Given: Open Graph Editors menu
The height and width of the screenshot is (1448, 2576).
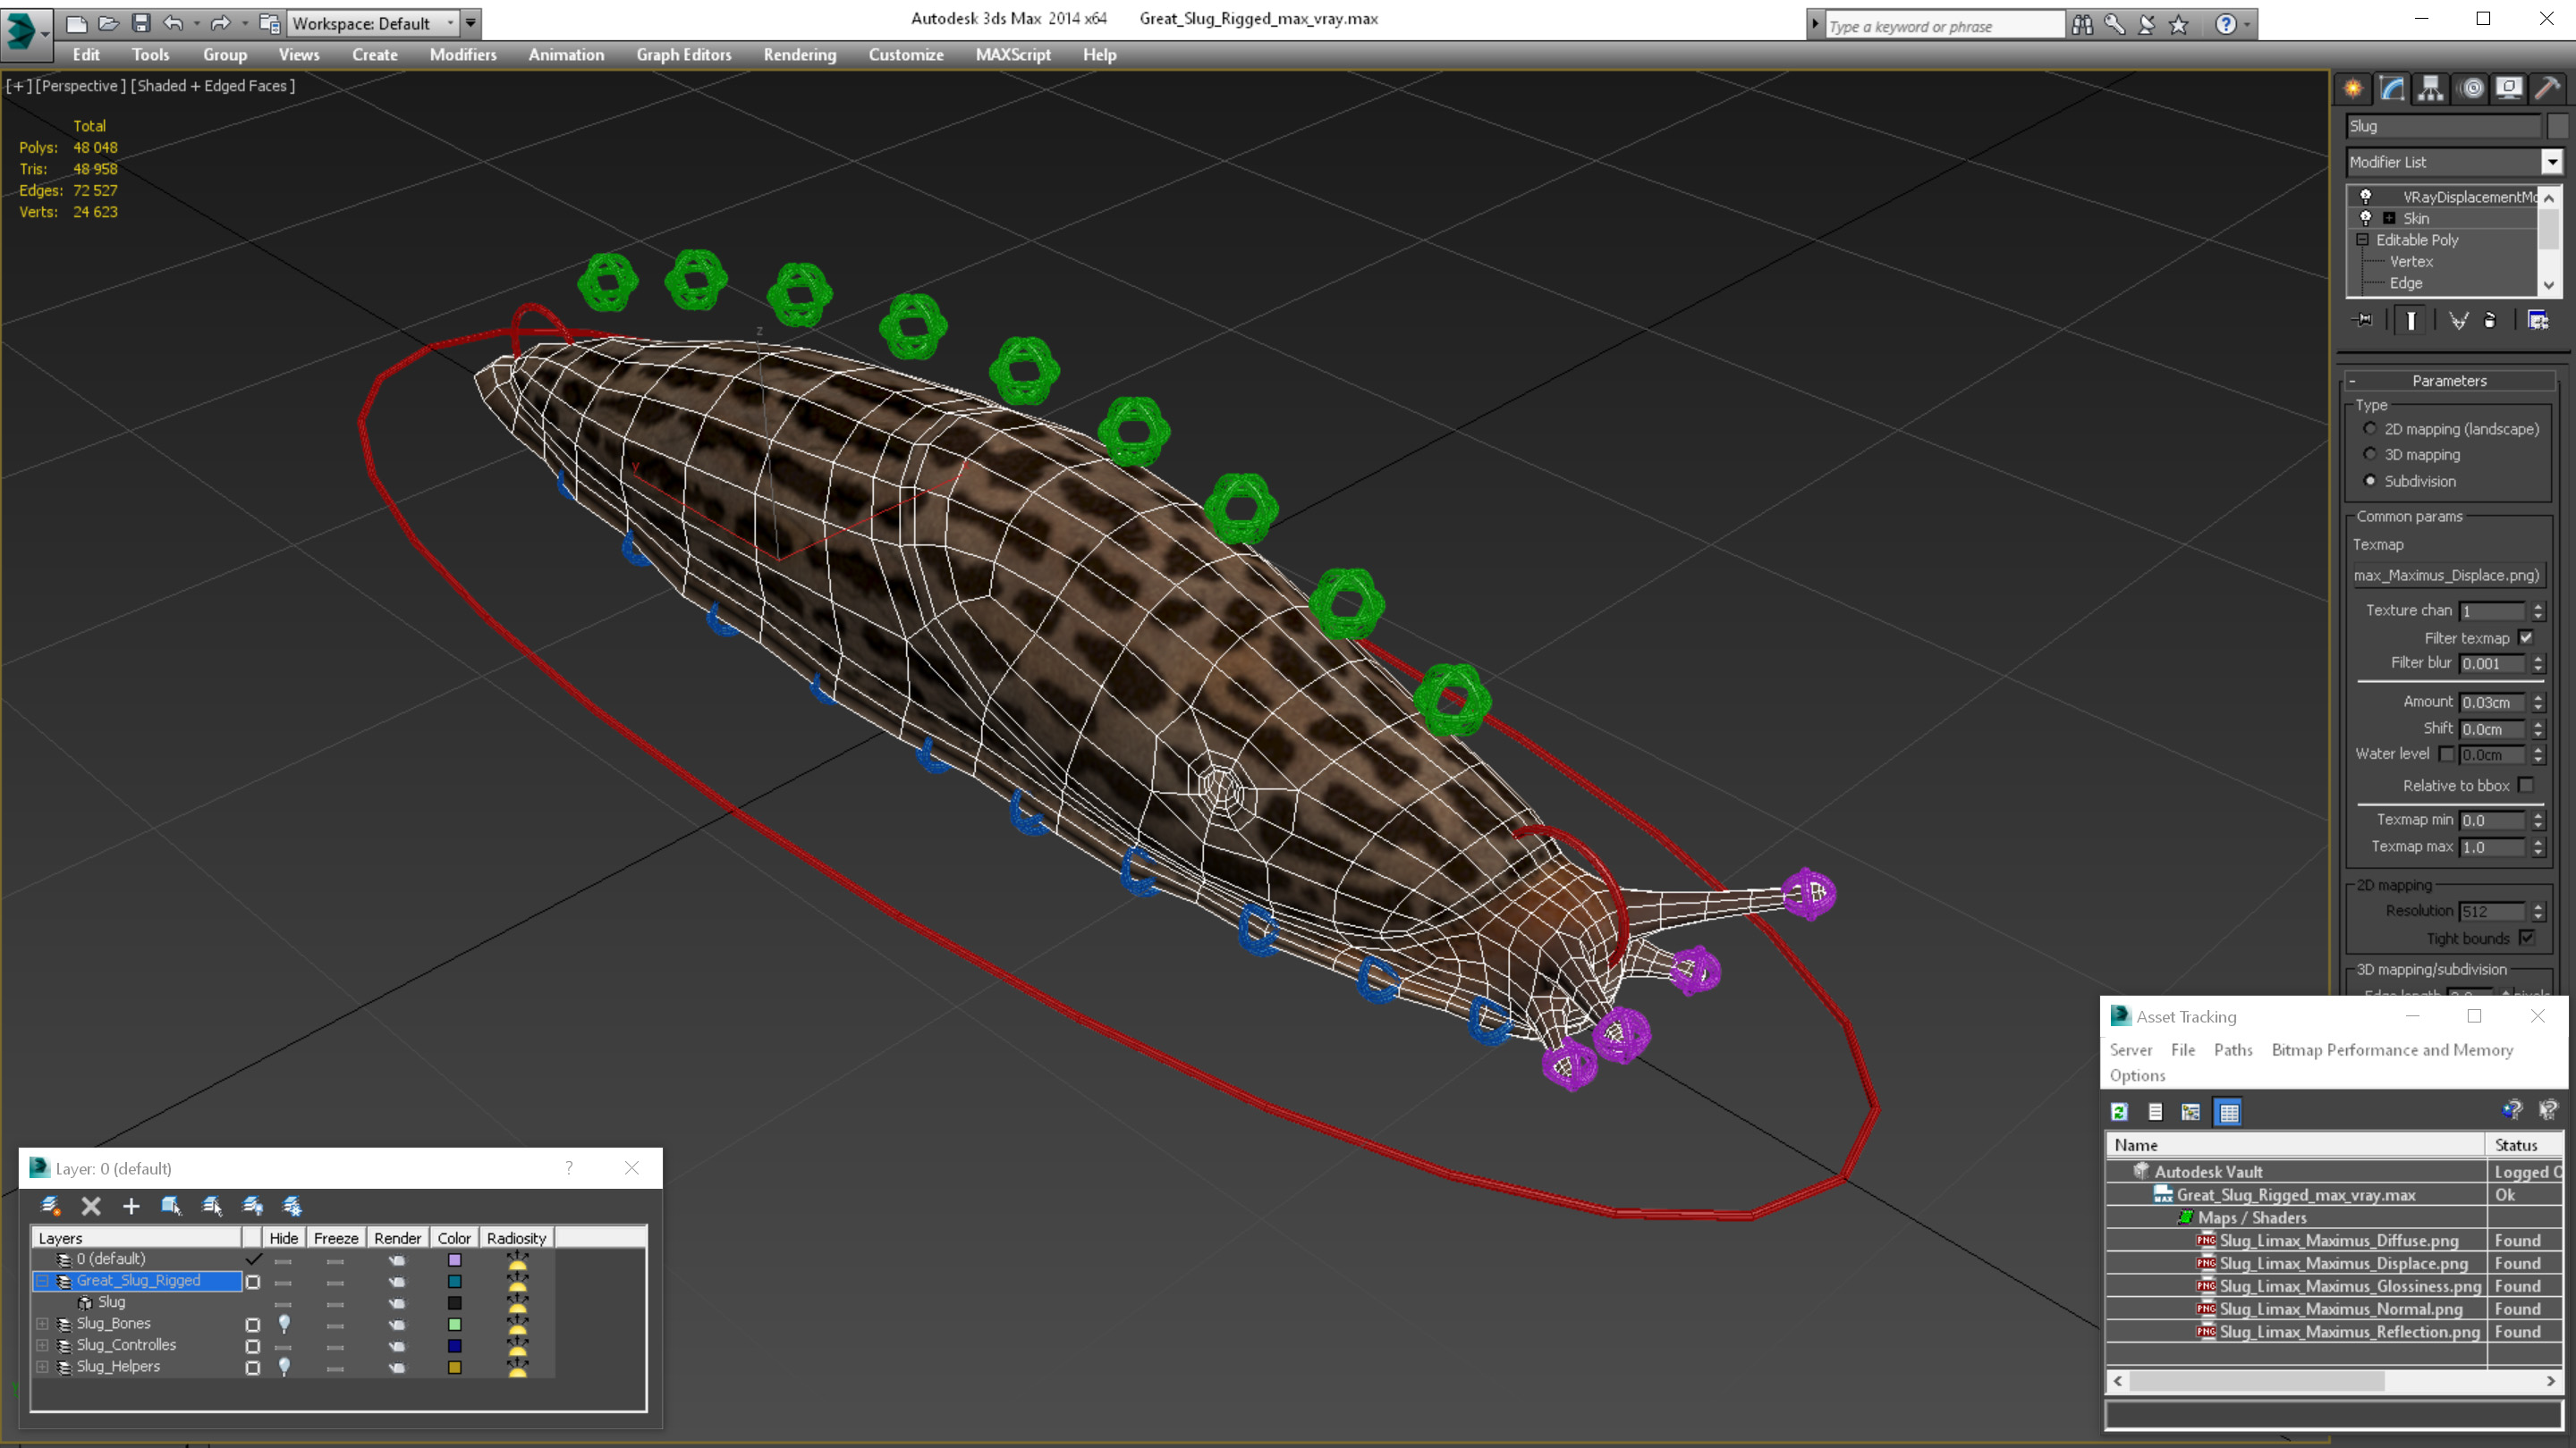Looking at the screenshot, I should point(684,55).
